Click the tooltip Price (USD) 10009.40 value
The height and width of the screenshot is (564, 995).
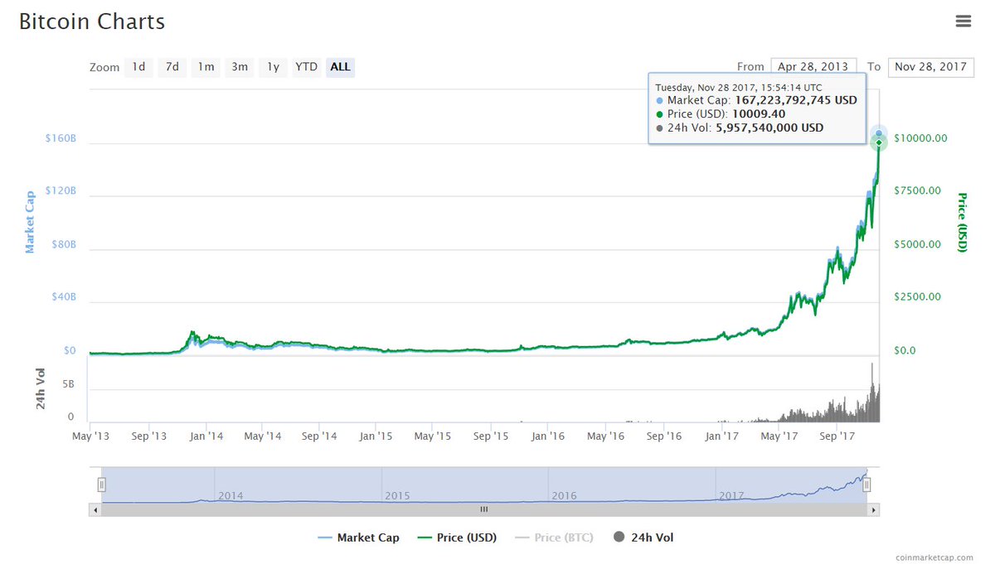click(x=759, y=114)
